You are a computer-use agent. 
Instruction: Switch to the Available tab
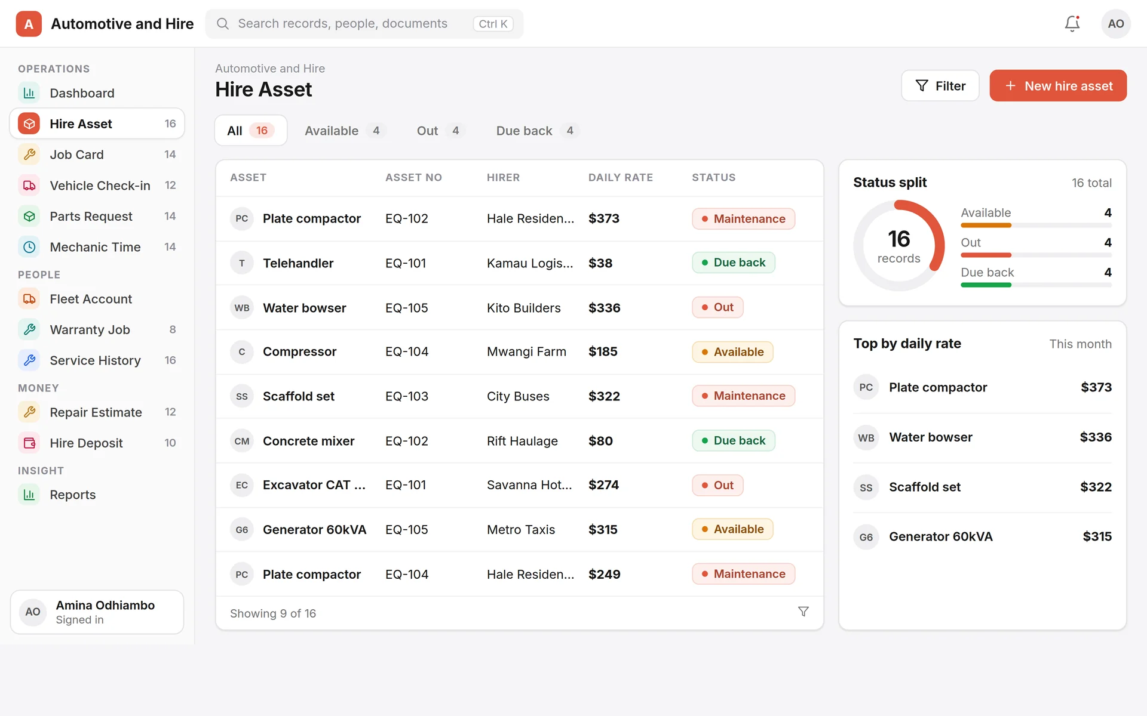345,131
